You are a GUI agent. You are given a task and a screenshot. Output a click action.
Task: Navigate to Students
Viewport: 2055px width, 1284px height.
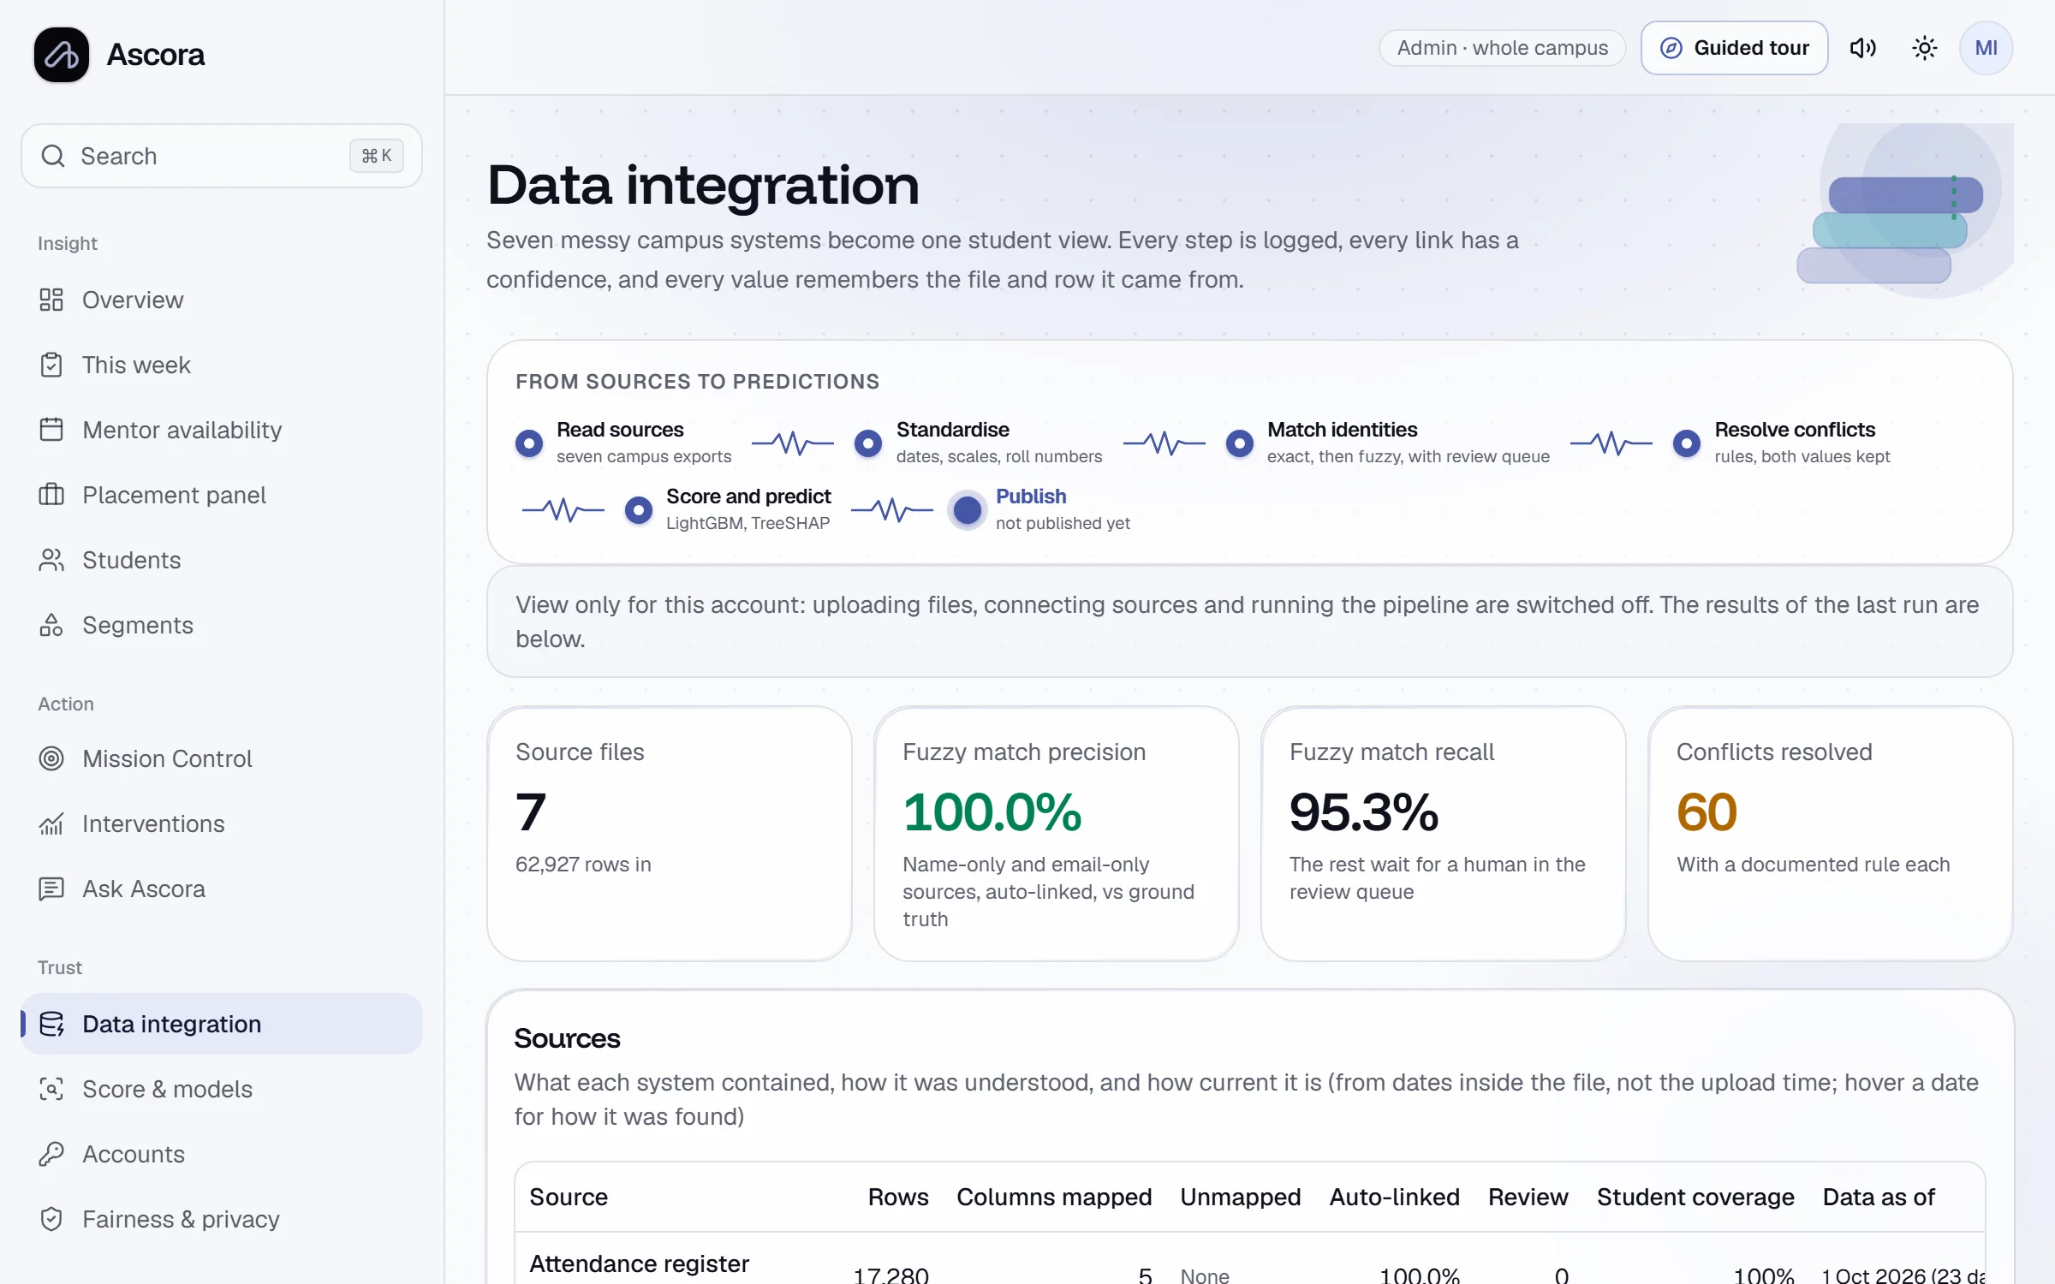222,560
